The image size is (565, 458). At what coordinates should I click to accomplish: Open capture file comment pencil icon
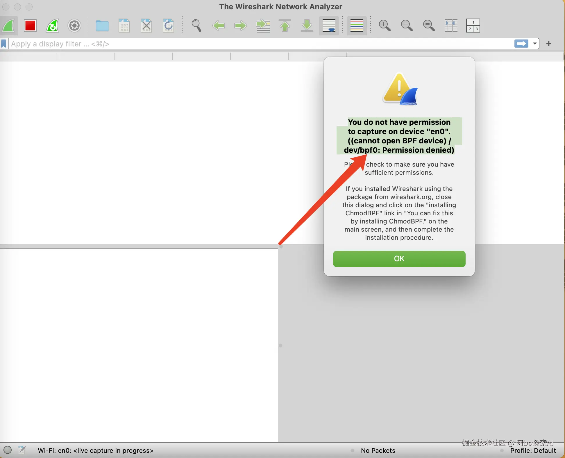click(x=22, y=450)
